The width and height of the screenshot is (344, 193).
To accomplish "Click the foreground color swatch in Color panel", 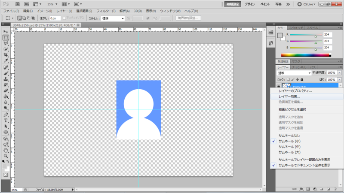I will pyautogui.click(x=280, y=36).
